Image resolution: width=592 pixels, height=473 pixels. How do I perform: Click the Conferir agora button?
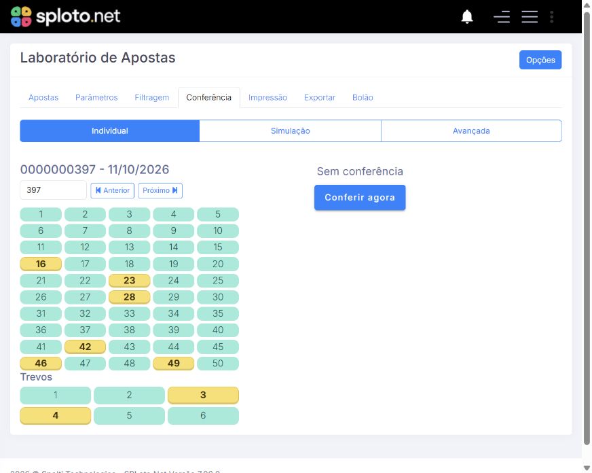coord(360,197)
